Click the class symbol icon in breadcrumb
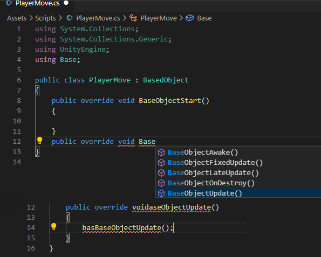Image resolution: width=321 pixels, height=257 pixels. tap(133, 18)
